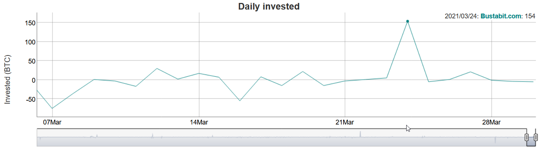547x148 pixels.
Task: Click the right range selector handle
Action: [536, 137]
